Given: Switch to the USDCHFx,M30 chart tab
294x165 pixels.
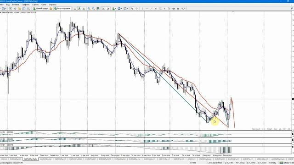Looking at the screenshot, I should point(75,159).
